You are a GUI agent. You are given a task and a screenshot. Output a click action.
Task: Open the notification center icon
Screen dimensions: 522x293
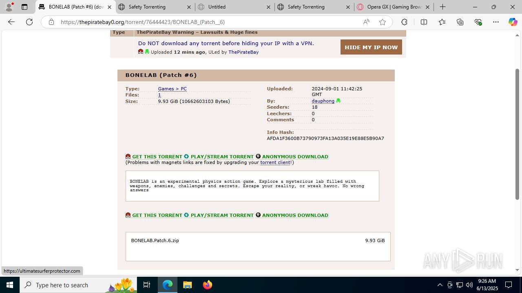pos(509,285)
